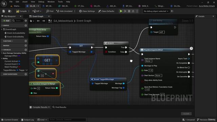The width and height of the screenshot is (217, 122).
Task: Open My Blueprint settings gear
Action: click(x=26, y=21)
